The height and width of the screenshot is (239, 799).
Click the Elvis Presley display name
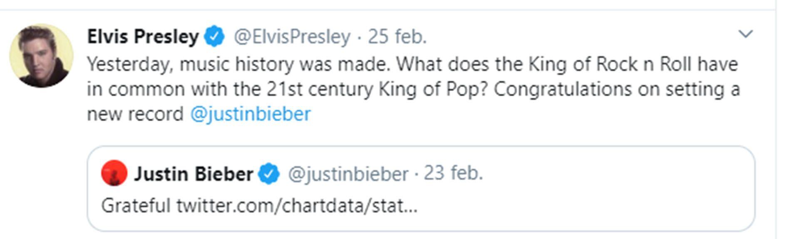143,37
